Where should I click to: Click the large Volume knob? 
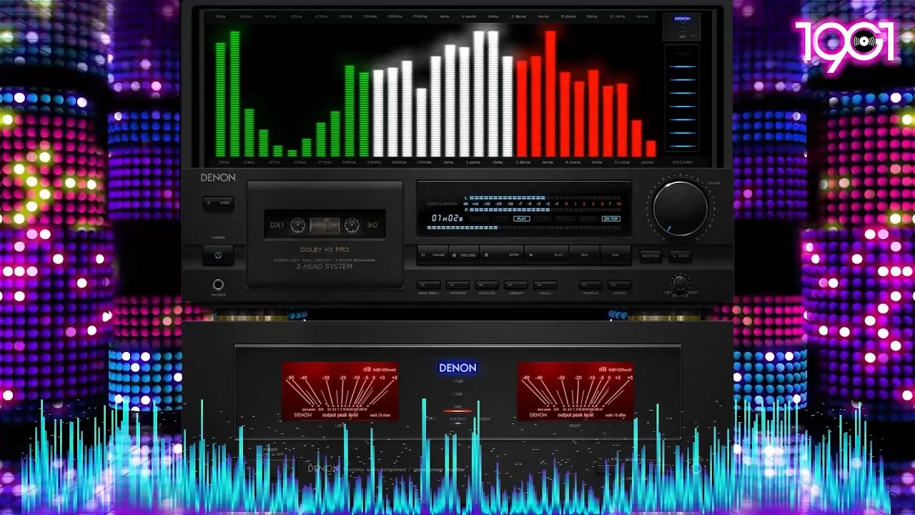[680, 208]
